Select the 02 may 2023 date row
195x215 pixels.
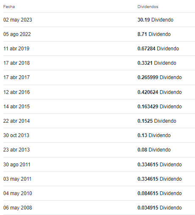pyautogui.click(x=99, y=20)
